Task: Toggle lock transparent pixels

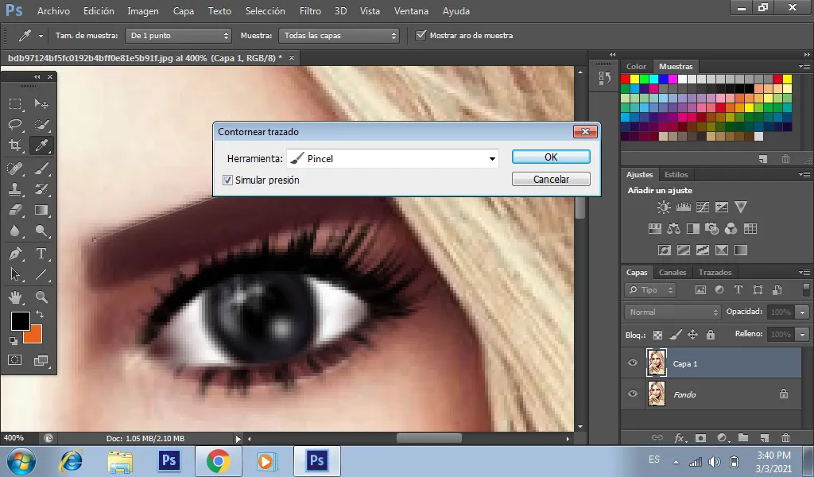Action: point(657,335)
